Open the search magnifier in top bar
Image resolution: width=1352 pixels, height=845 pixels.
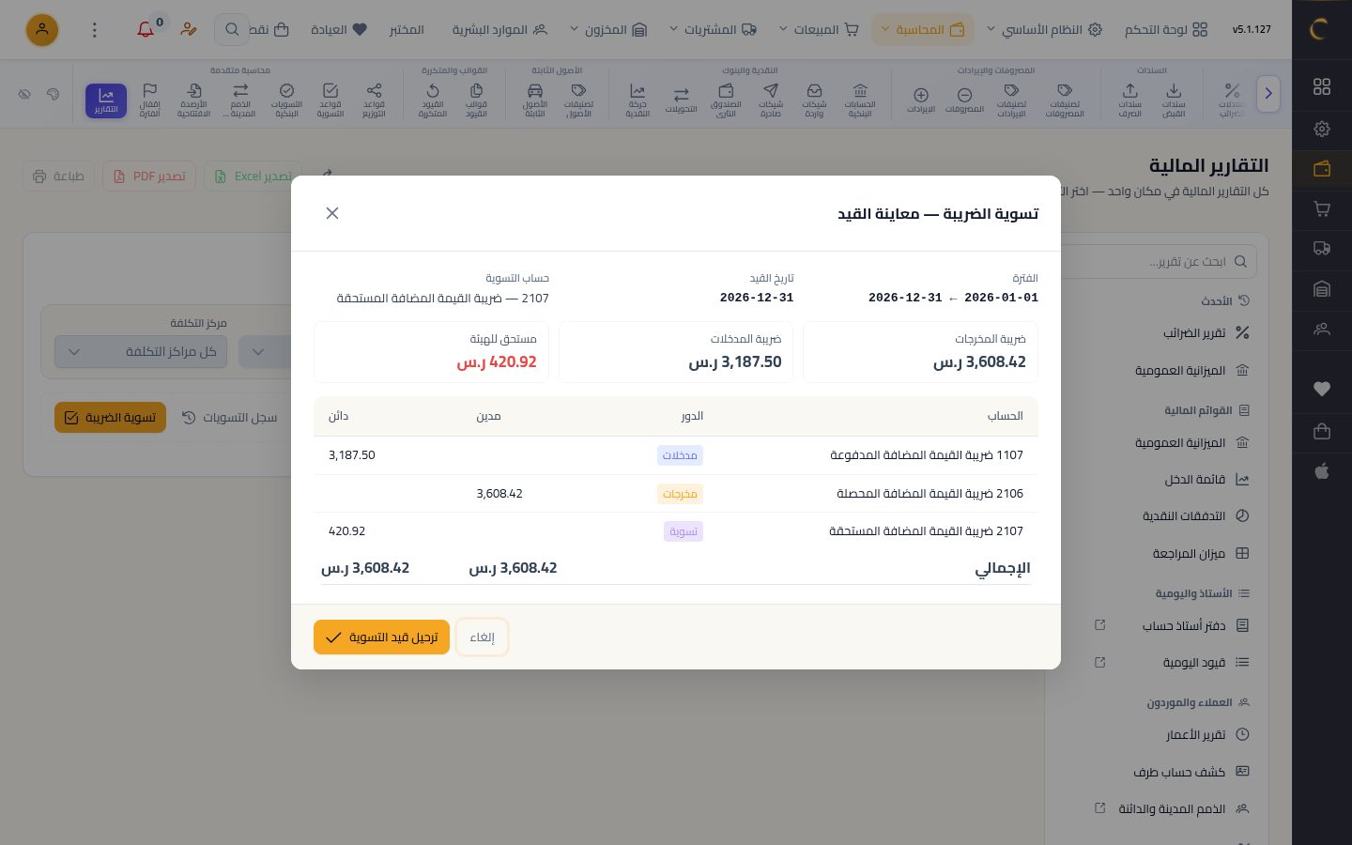(232, 30)
